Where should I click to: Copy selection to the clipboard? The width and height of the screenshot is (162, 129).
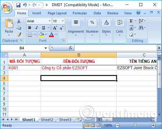(x=19, y=28)
